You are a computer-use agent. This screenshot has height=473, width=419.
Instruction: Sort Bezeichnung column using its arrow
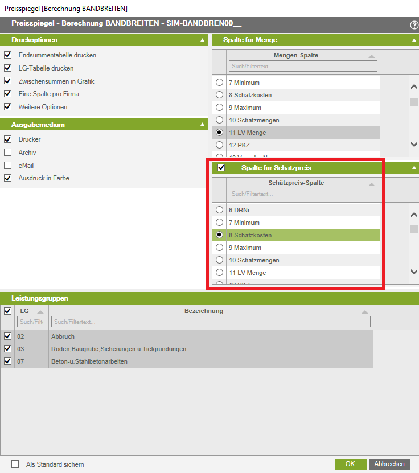364,312
